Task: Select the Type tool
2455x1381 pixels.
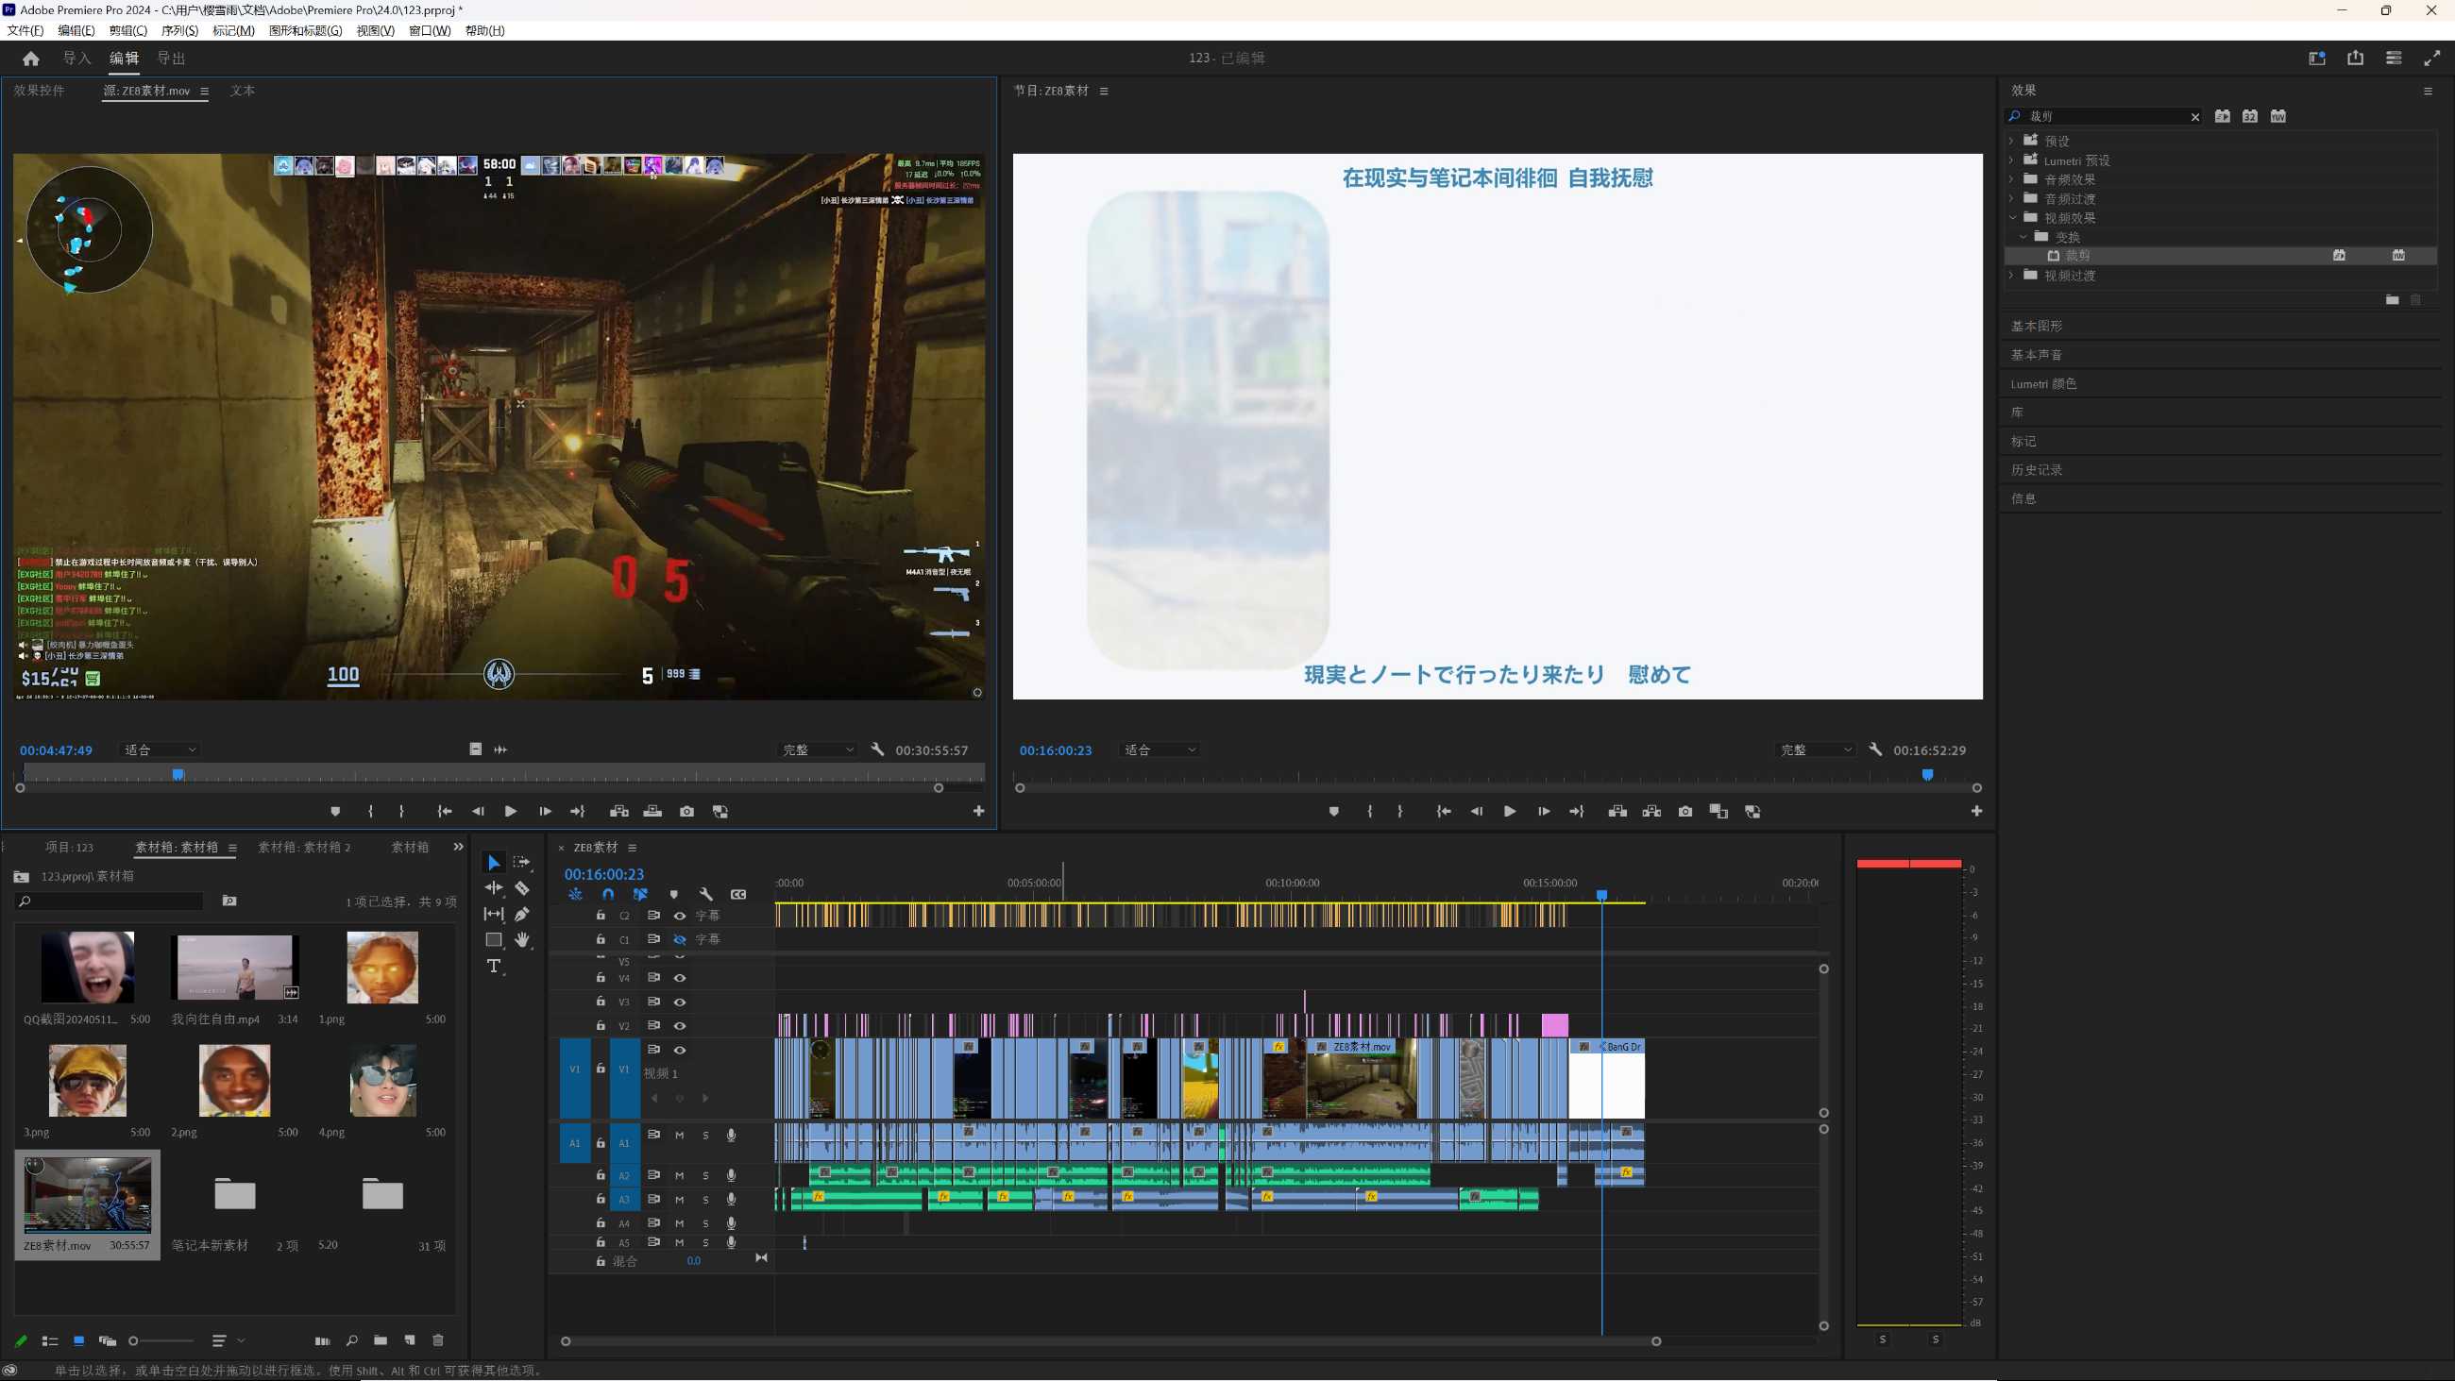Action: tap(493, 967)
